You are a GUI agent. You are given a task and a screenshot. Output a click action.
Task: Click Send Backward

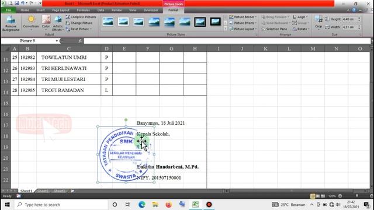[x=275, y=23]
